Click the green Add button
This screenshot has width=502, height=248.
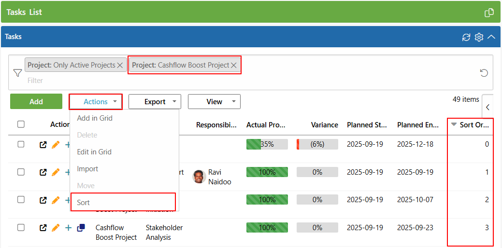[x=36, y=102]
